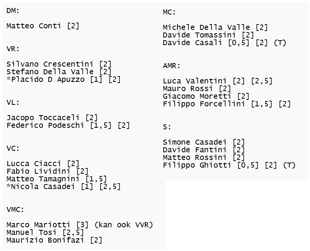
Task: Select the Lucca Ciacci line
Action: pyautogui.click(x=43, y=164)
